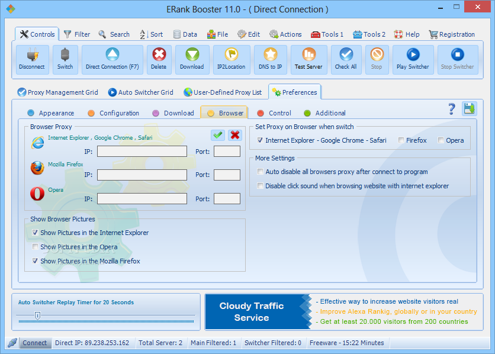Screen dimensions: 495x354
Task: Switch to User-Defined Proxy List tab
Action: (223, 92)
